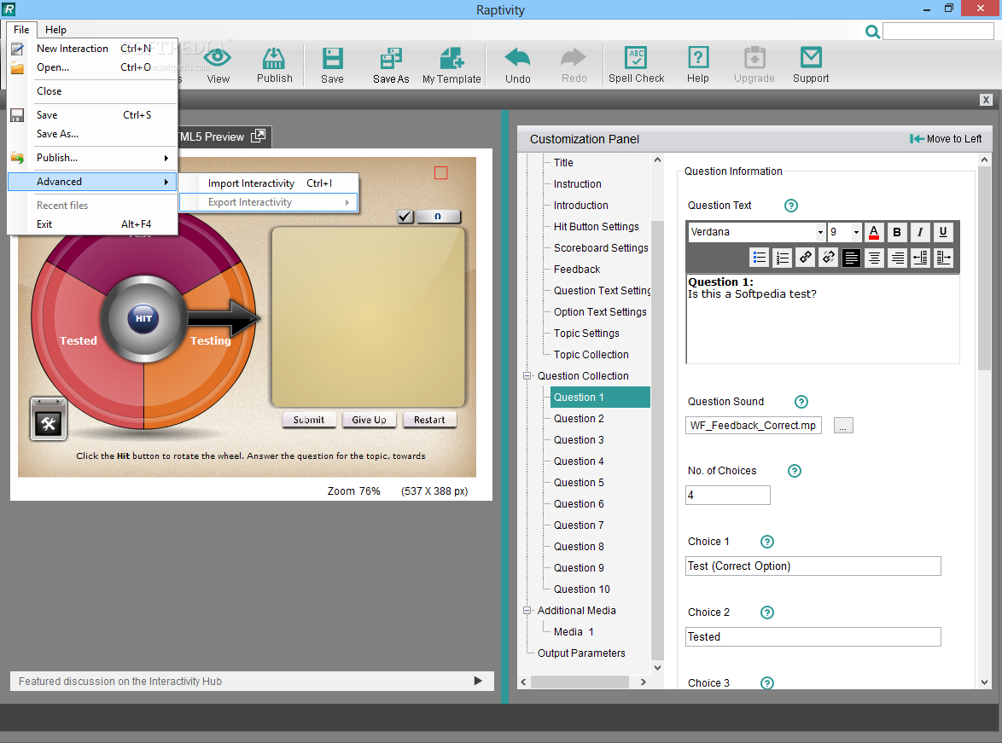Click the Help question mark toolbar icon
This screenshot has height=743, width=1002.
[698, 58]
